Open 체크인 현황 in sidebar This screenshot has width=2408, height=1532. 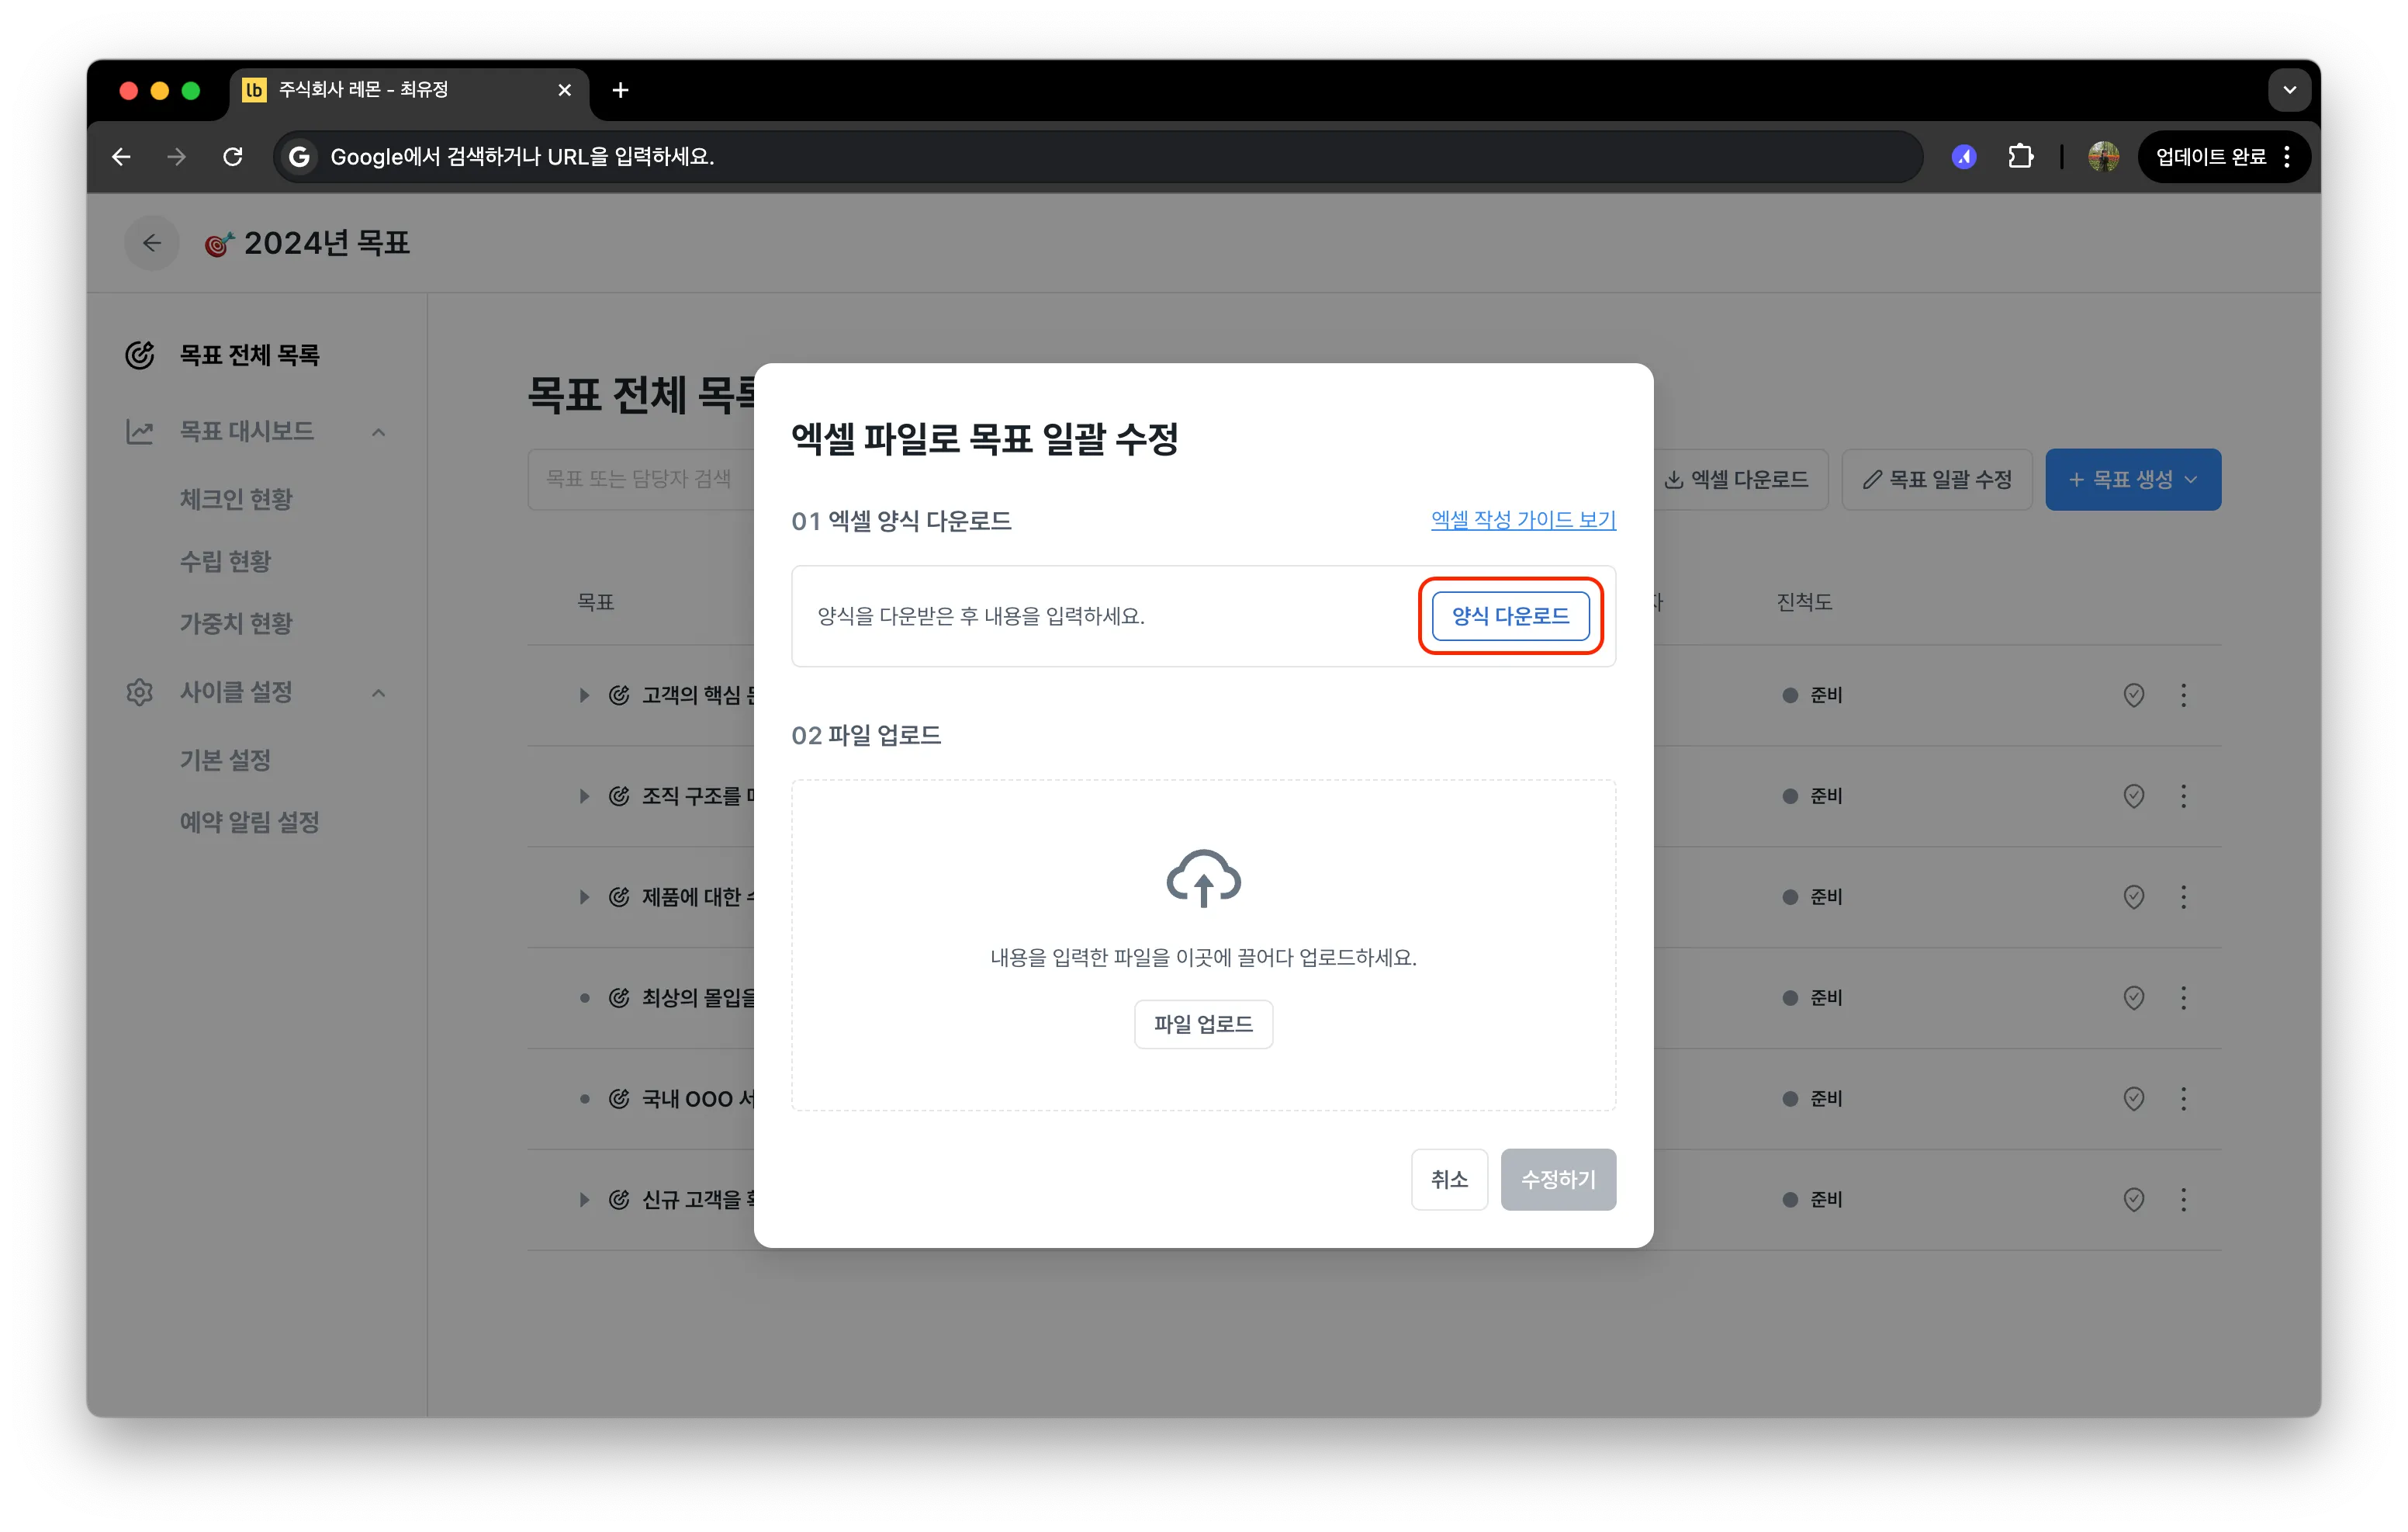pos(236,498)
